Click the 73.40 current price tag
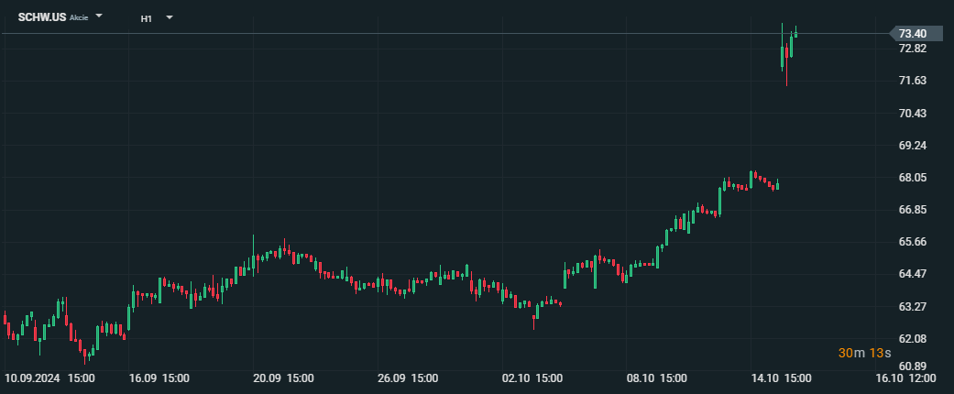Screen dimensions: 954x394 tap(916, 33)
